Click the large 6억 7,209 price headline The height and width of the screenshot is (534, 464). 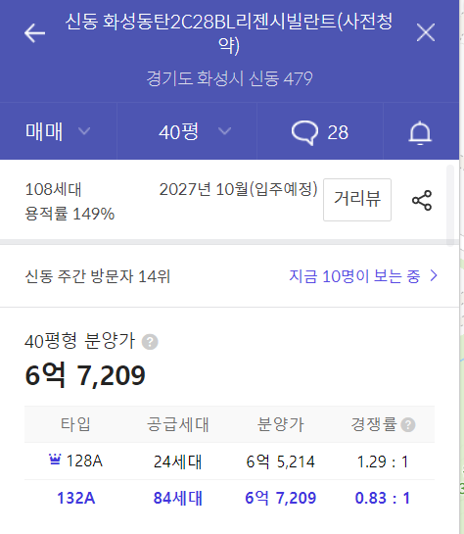point(85,375)
